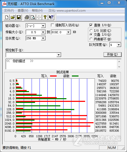Toggle the 直接 I/O checkbox
Viewport: 127px width, 152px height.
pyautogui.click(x=91, y=25)
